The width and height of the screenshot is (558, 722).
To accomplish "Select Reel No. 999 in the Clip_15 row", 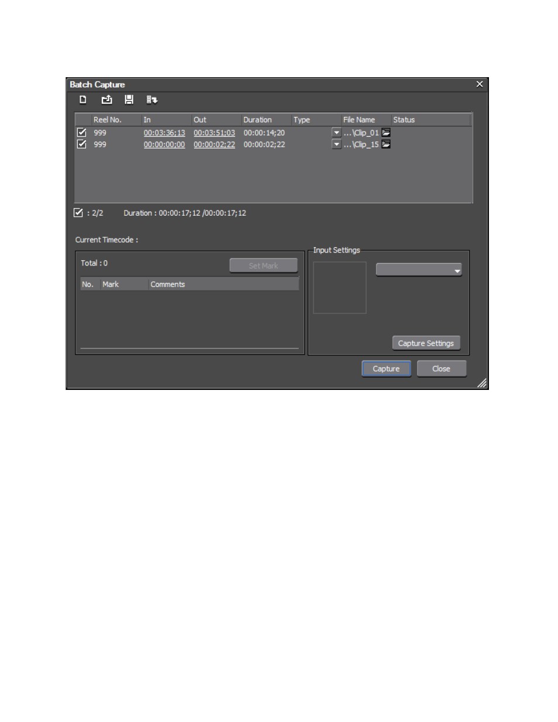I will 100,144.
